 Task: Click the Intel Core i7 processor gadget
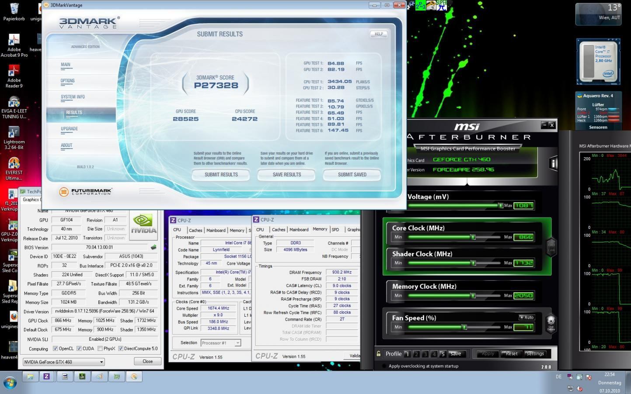[599, 62]
